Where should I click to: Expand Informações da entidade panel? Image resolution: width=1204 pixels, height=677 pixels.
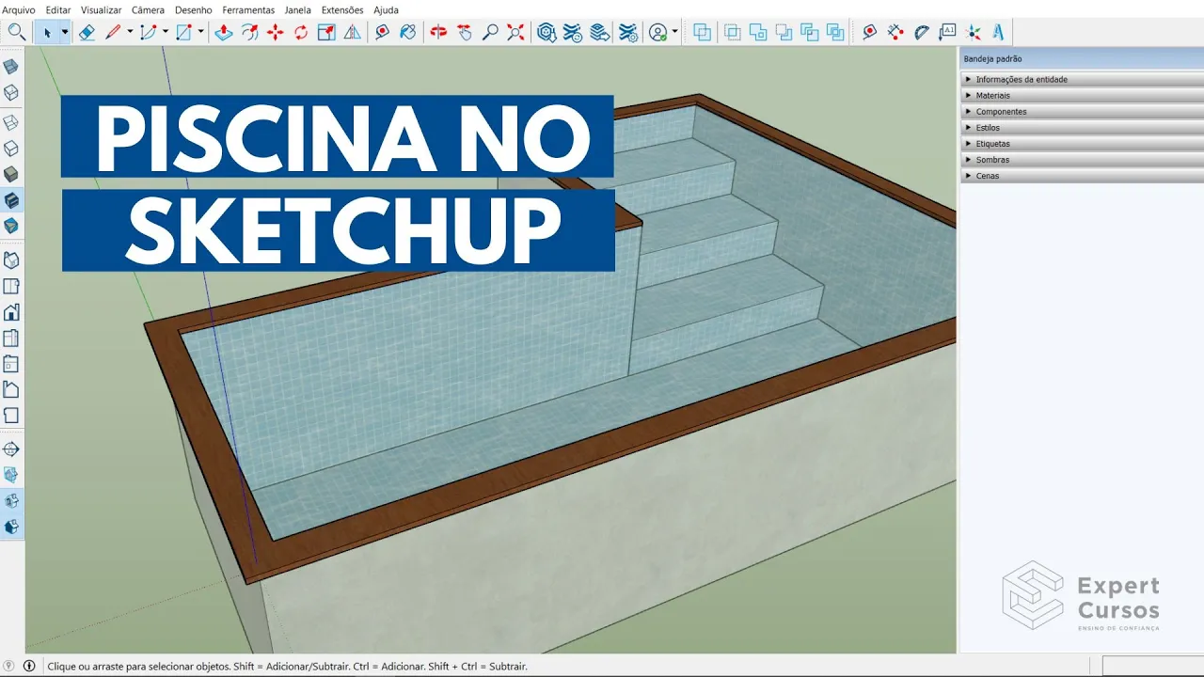tap(1082, 80)
